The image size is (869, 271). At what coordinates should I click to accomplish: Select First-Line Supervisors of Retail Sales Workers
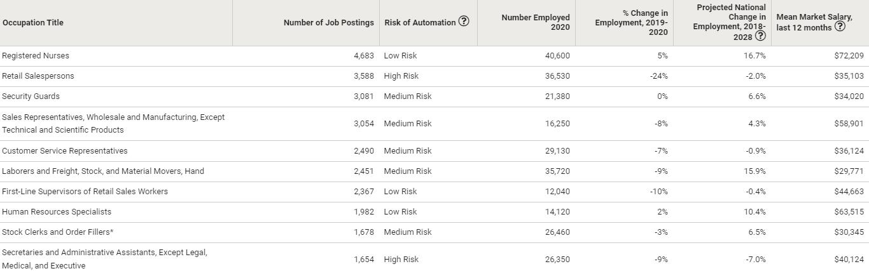(85, 192)
